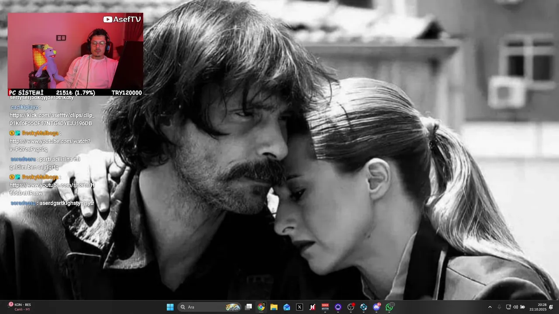Open Discord from the taskbar
The height and width of the screenshot is (314, 559).
[376, 307]
